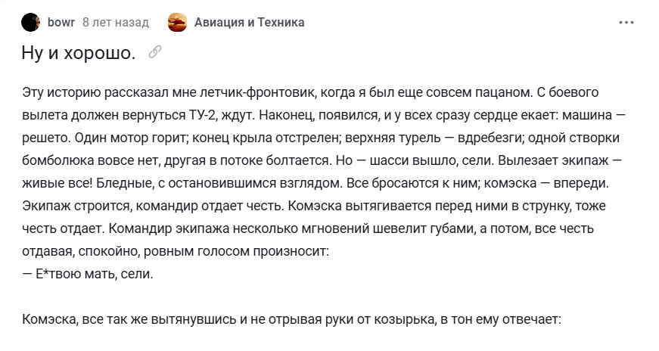Open the post title 'Ну и хорошо.'

pyautogui.click(x=79, y=52)
